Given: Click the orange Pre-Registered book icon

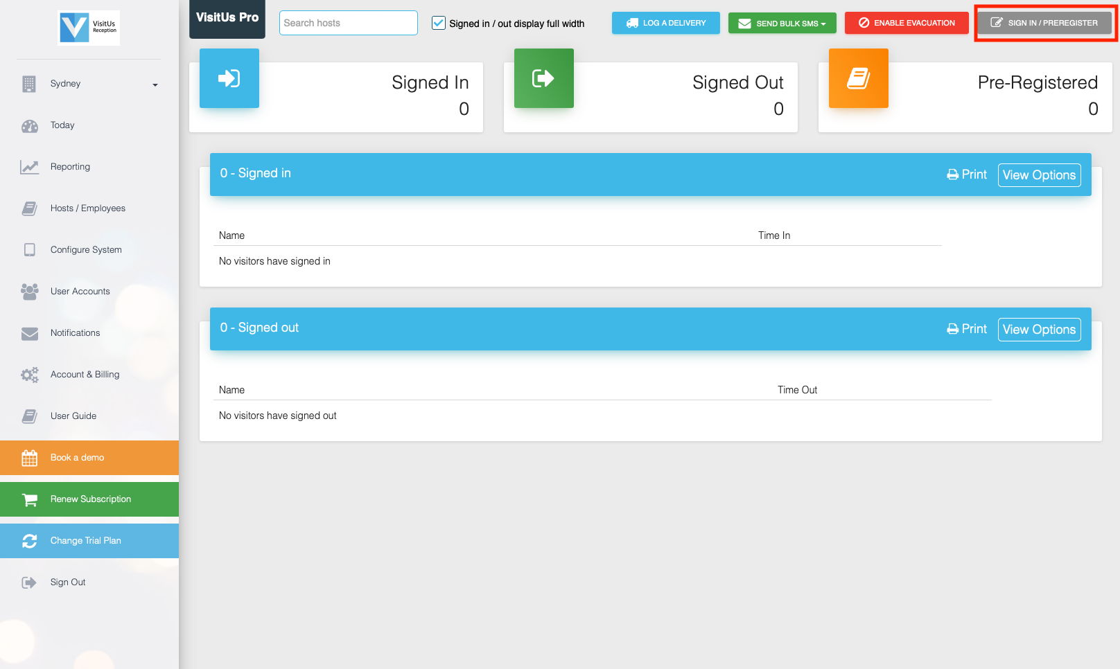Looking at the screenshot, I should pos(859,78).
